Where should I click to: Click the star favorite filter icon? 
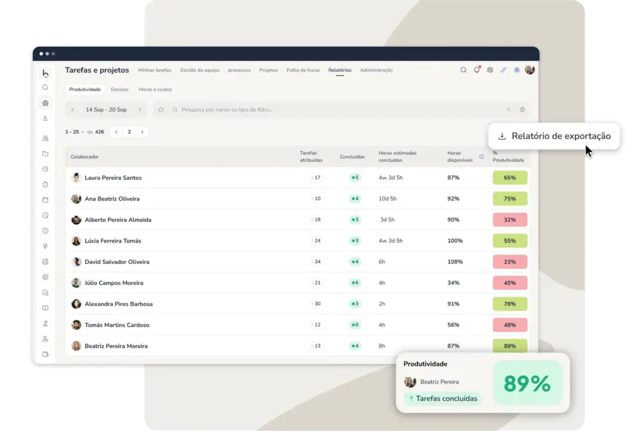pyautogui.click(x=161, y=110)
